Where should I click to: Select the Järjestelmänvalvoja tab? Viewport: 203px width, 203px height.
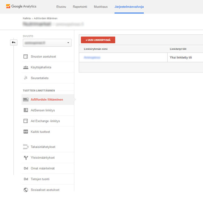129,7
